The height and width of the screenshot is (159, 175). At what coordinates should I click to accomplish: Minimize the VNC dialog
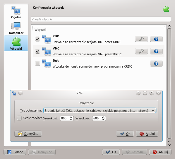click(145, 93)
